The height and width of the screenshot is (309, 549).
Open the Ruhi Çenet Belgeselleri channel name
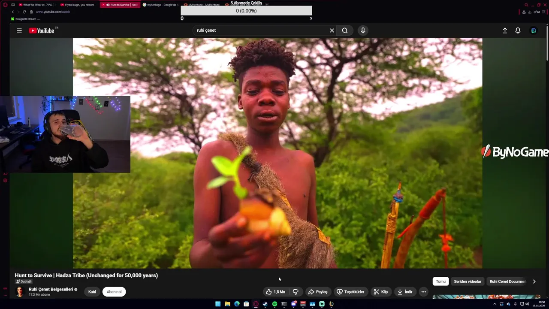coord(51,289)
